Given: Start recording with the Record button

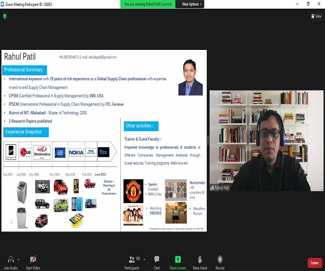Looking at the screenshot, I should pos(220,262).
